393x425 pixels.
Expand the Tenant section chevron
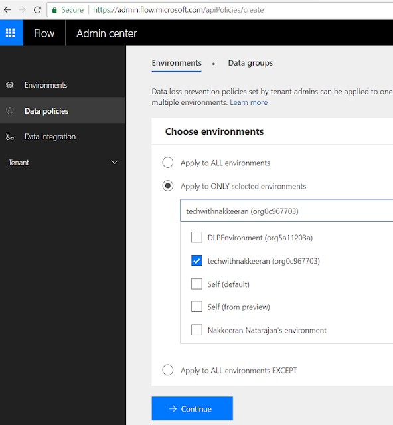[114, 162]
